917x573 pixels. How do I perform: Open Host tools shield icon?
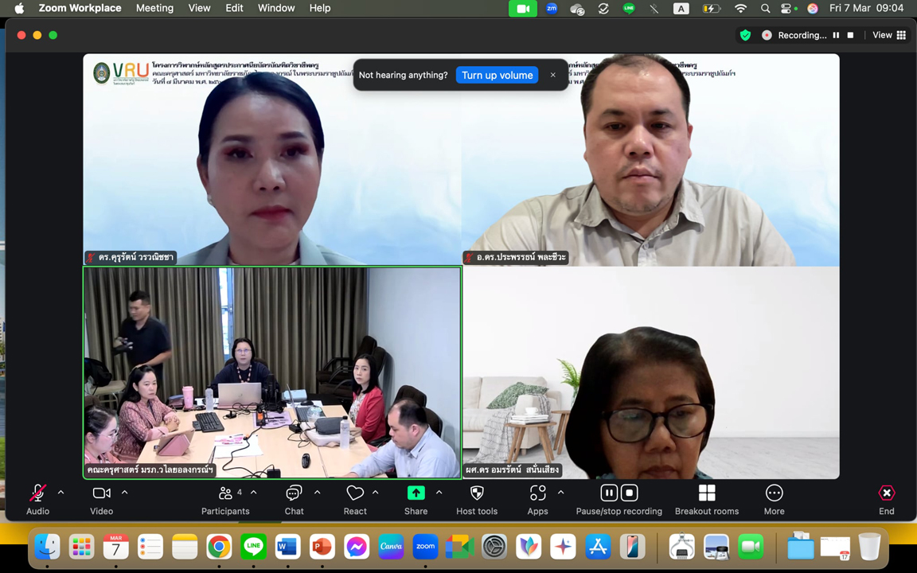(477, 493)
